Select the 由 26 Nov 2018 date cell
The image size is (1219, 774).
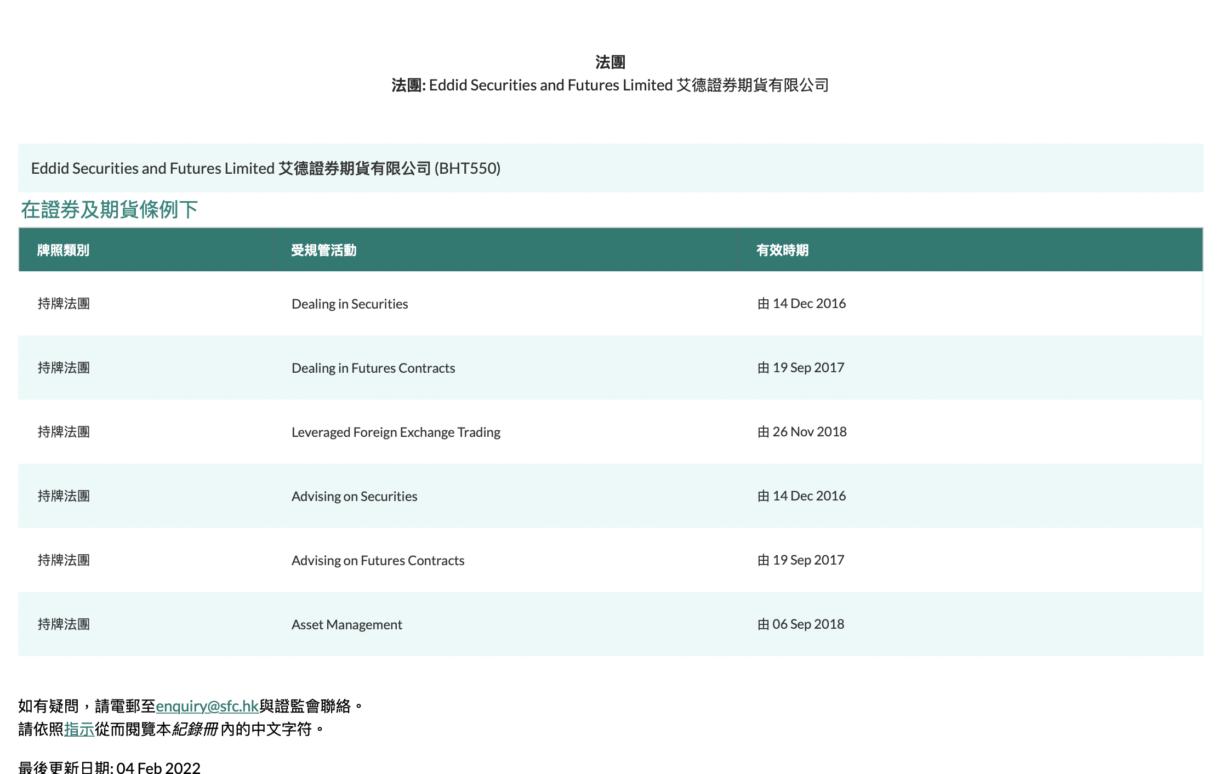click(802, 432)
